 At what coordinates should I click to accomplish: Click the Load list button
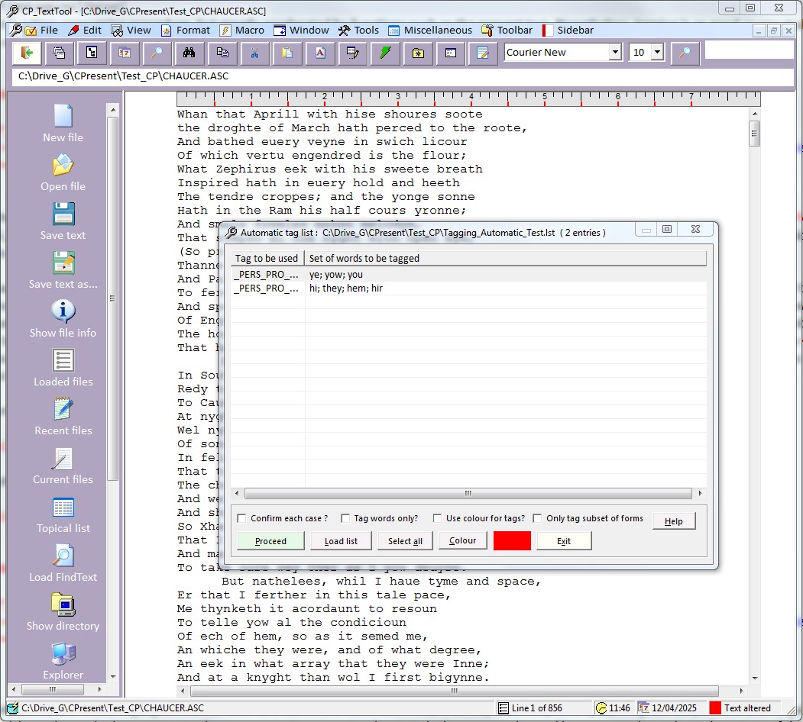point(341,541)
